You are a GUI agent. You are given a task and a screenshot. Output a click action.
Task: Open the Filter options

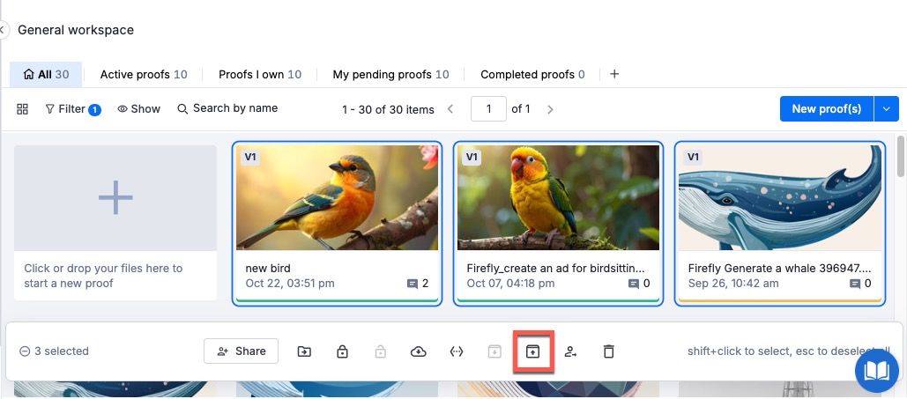72,109
